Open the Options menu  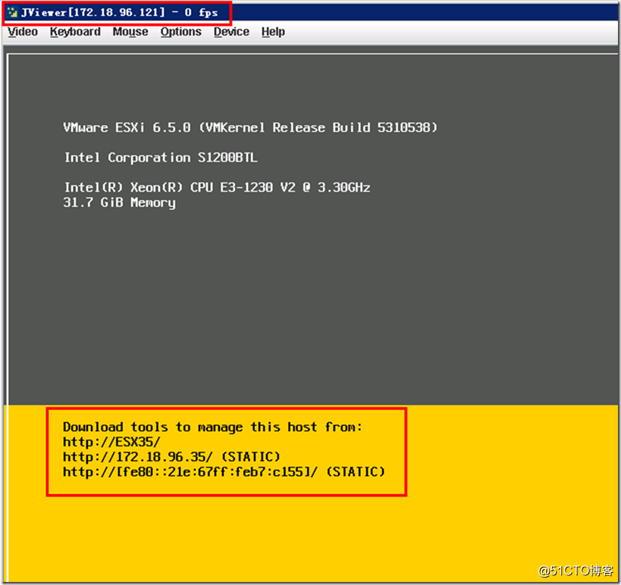click(x=180, y=32)
